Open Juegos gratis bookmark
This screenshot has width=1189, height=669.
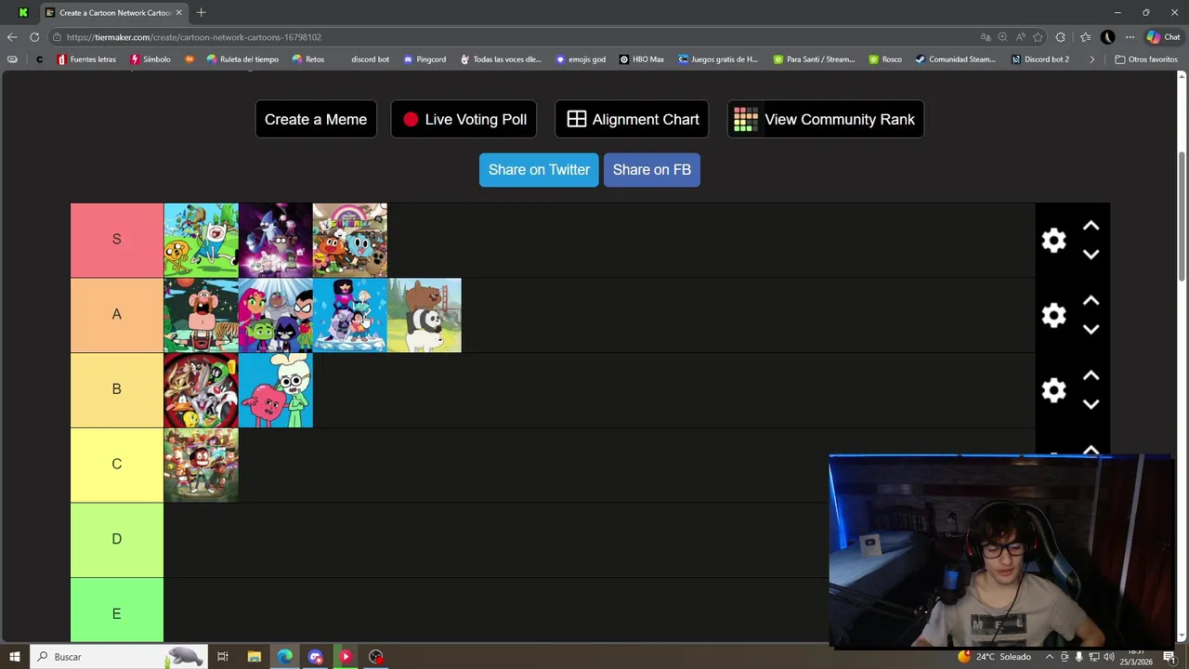click(x=718, y=59)
